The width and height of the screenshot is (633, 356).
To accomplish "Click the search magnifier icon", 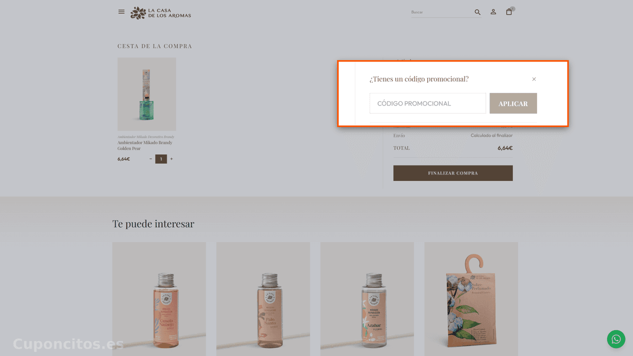I will (477, 12).
